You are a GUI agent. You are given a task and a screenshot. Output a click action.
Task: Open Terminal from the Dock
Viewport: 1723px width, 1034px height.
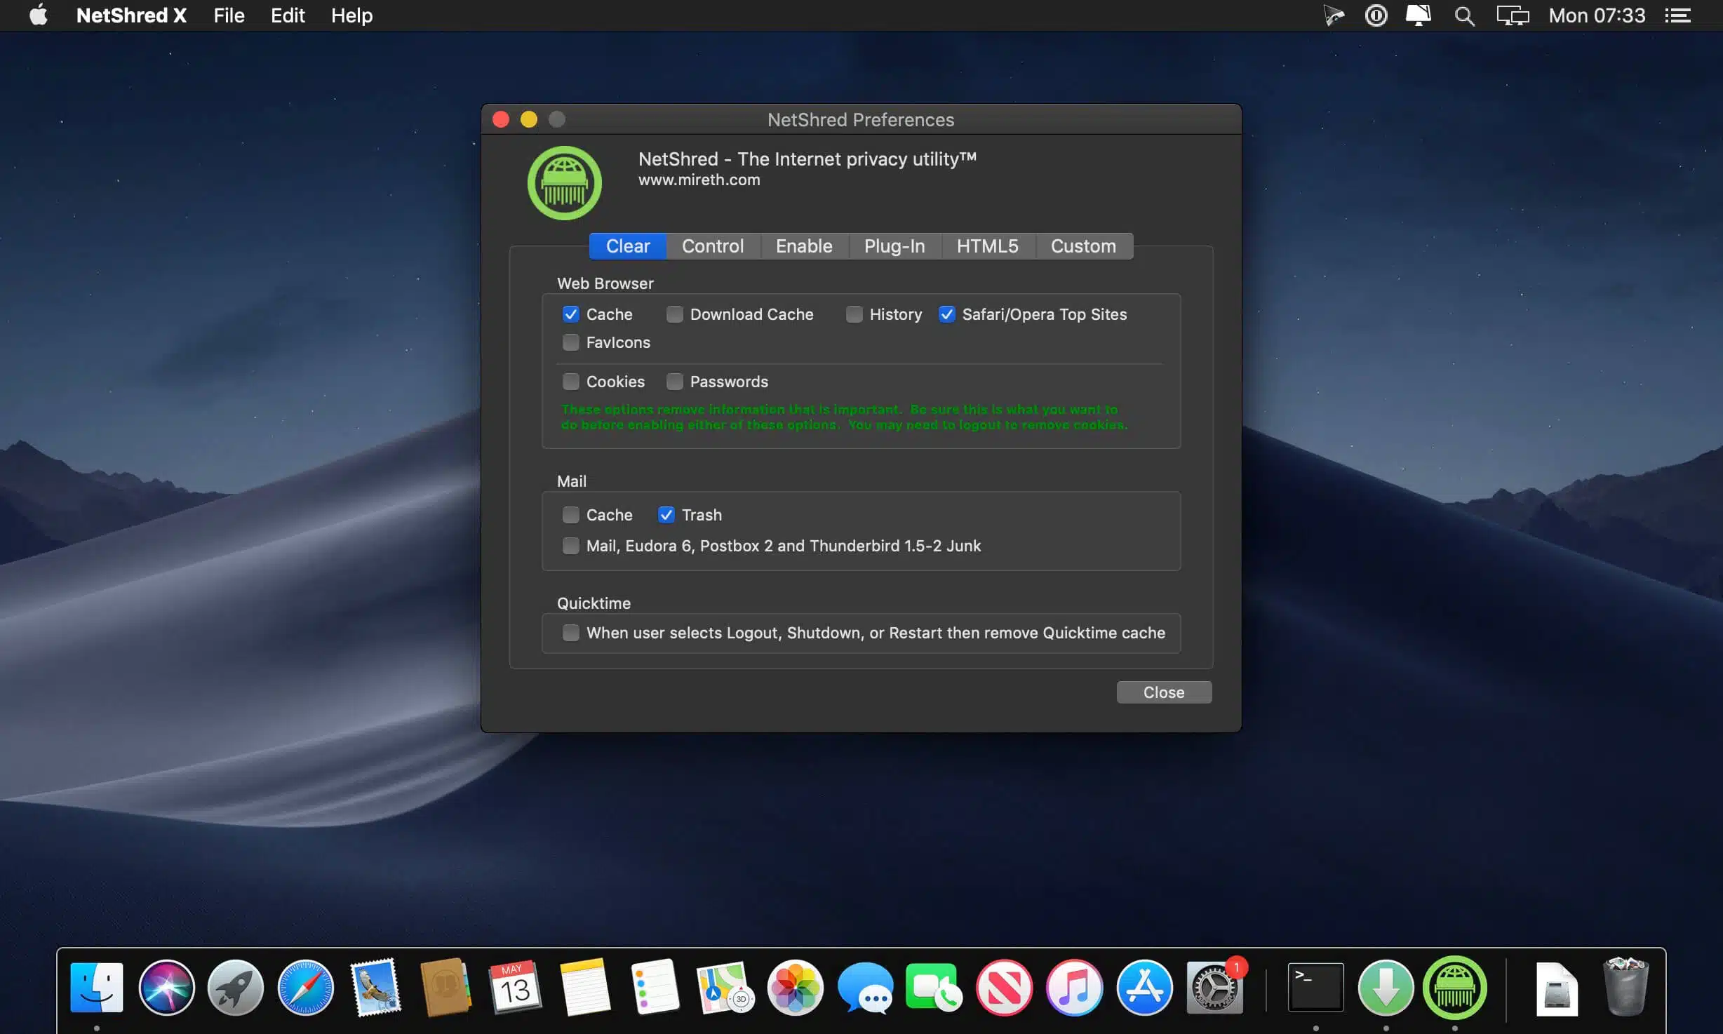[1315, 987]
